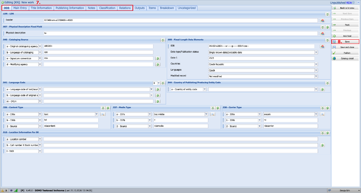Screen dimensions: 361x193
Task: Click the info icon in status bar
Action: coord(11,190)
